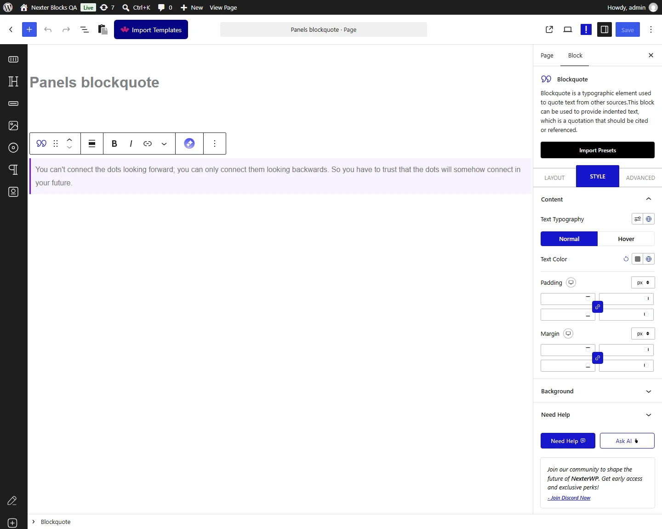
Task: Open Text Typography settings icon
Action: coord(638,219)
